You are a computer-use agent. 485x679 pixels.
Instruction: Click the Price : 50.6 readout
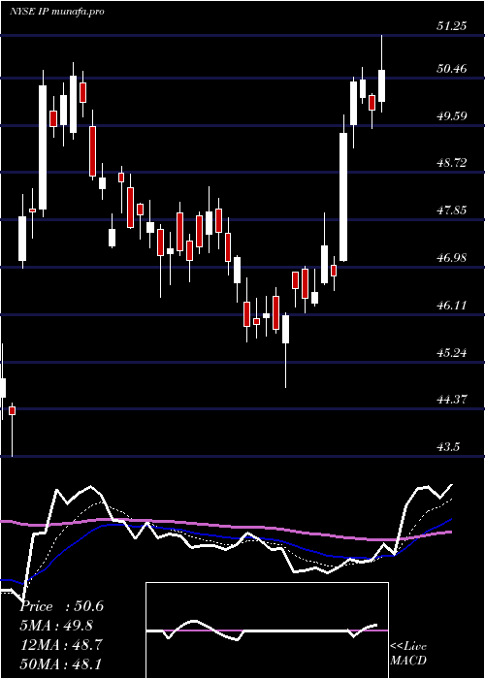[x=61, y=606]
